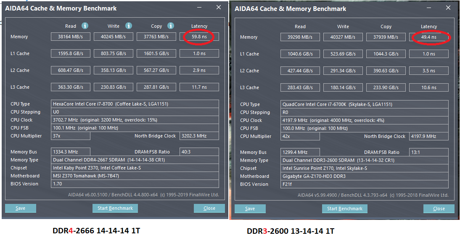Select Memory Write value 40245 MB/s
This screenshot has height=243, width=460.
[113, 37]
